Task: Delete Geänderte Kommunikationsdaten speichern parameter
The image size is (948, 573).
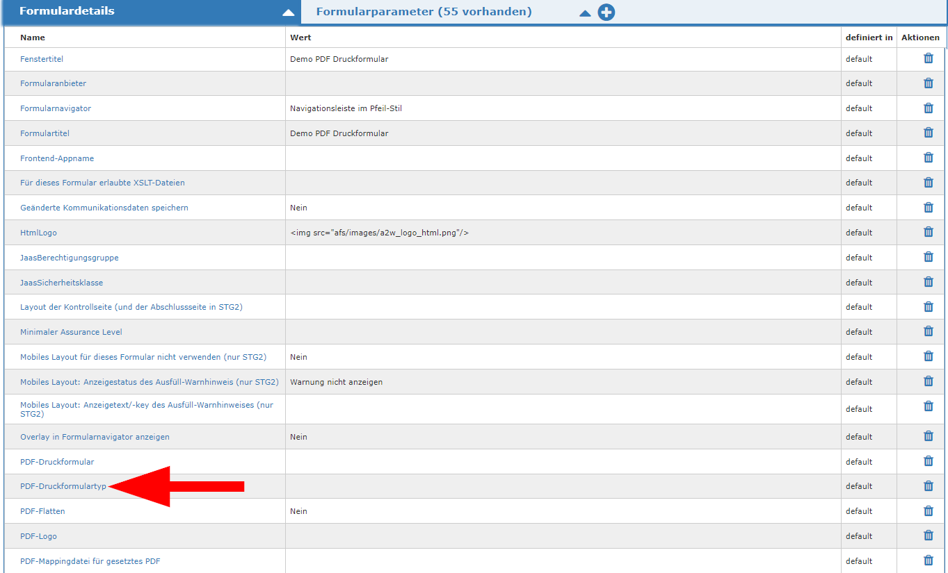Action: click(x=928, y=208)
